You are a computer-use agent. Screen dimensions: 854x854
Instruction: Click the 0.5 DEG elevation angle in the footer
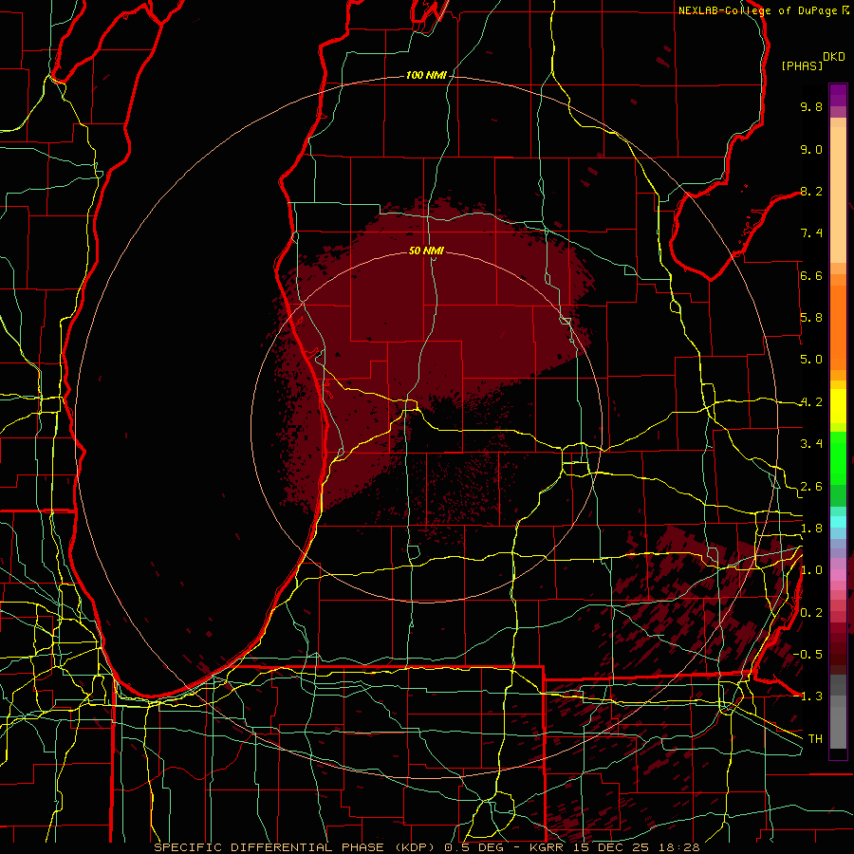click(476, 847)
